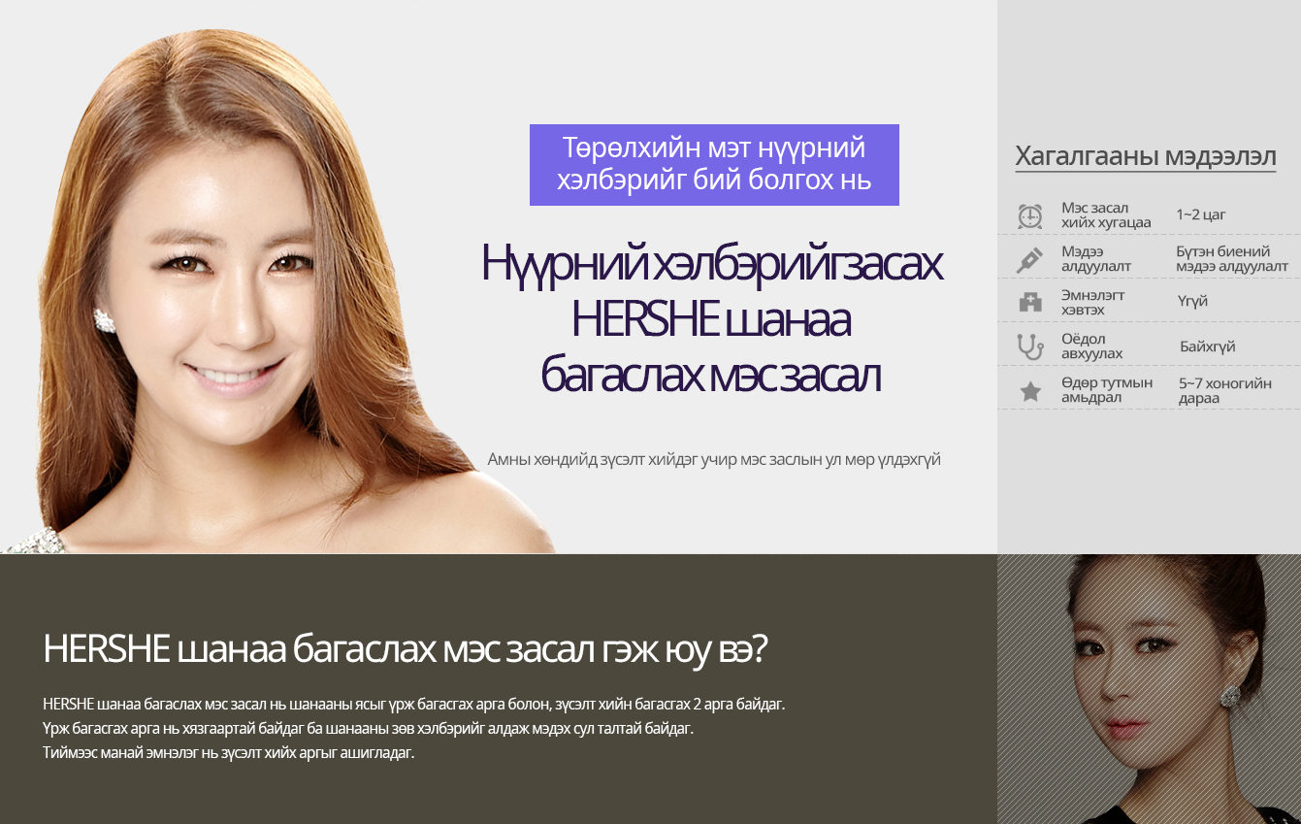Click the Хагалгааны мэдээлэл heading
Image resolution: width=1301 pixels, height=824 pixels.
1146,156
